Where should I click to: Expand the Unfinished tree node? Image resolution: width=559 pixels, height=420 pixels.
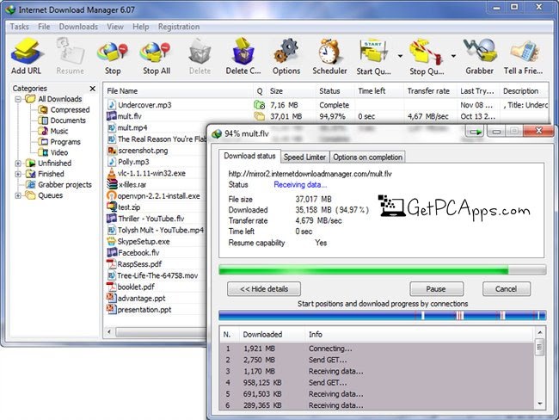point(18,163)
